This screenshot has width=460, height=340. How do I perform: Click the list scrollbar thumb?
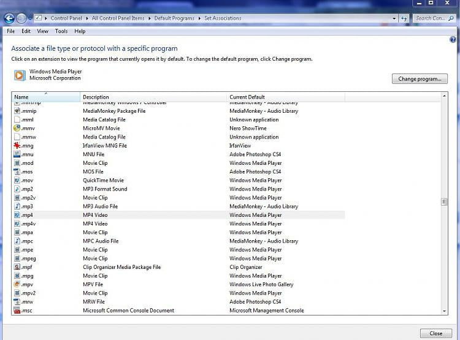pos(444,202)
